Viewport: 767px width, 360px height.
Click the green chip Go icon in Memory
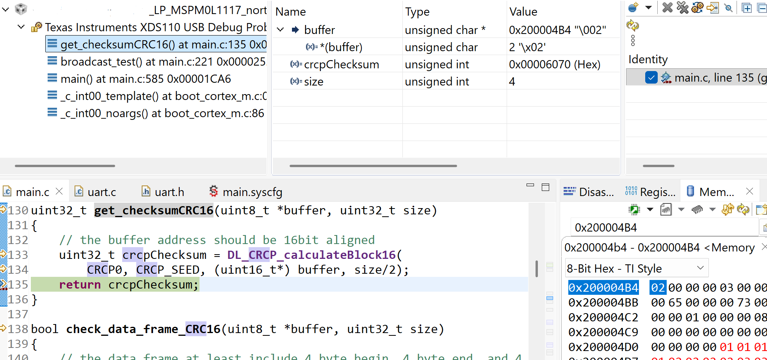click(634, 210)
